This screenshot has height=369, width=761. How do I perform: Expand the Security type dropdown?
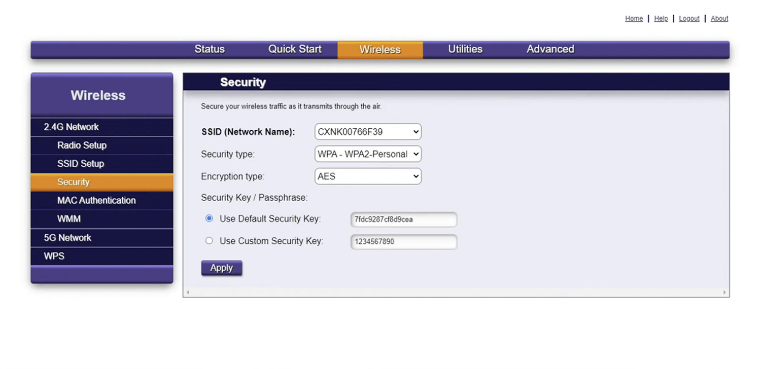tap(368, 154)
